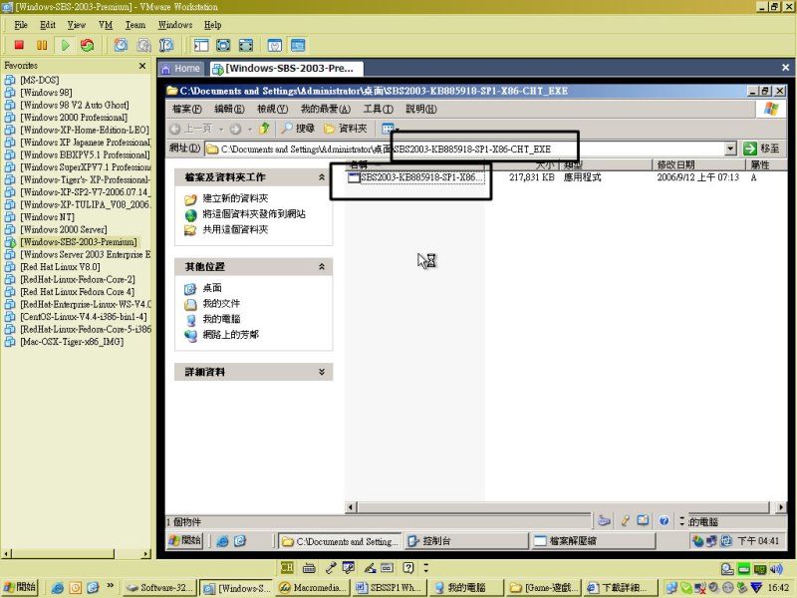Click the help question mark icon in guest status bar
Viewport: 797px width, 598px height.
coord(664,520)
